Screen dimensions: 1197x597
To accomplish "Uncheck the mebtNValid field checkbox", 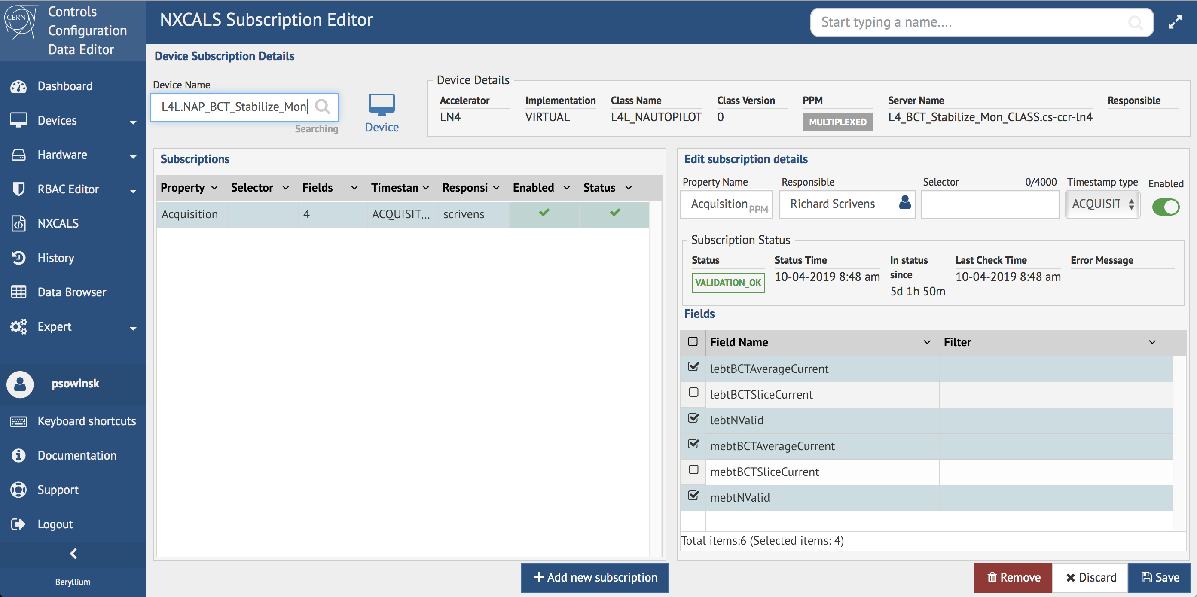I will point(693,495).
